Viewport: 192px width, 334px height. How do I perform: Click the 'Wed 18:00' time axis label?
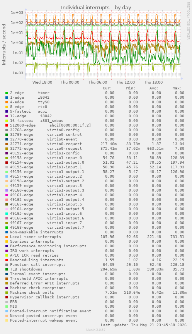pyautogui.click(x=42, y=82)
